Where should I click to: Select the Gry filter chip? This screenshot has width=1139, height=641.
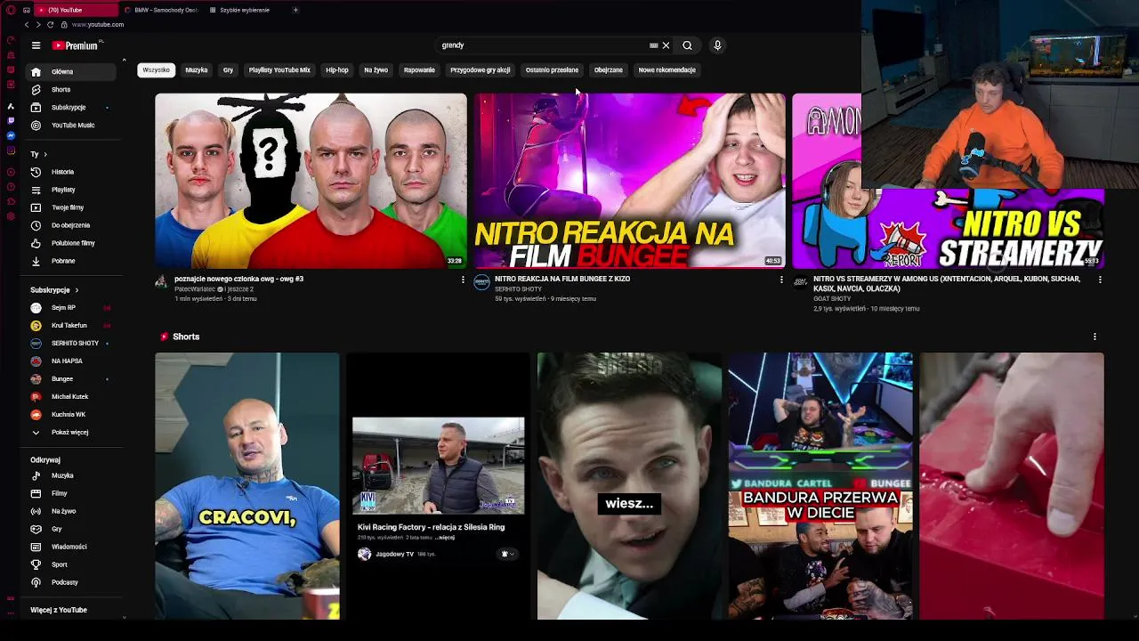pyautogui.click(x=228, y=69)
